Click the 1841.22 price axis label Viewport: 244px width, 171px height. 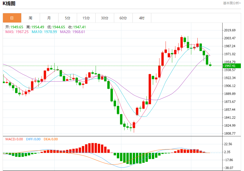(x=230, y=118)
